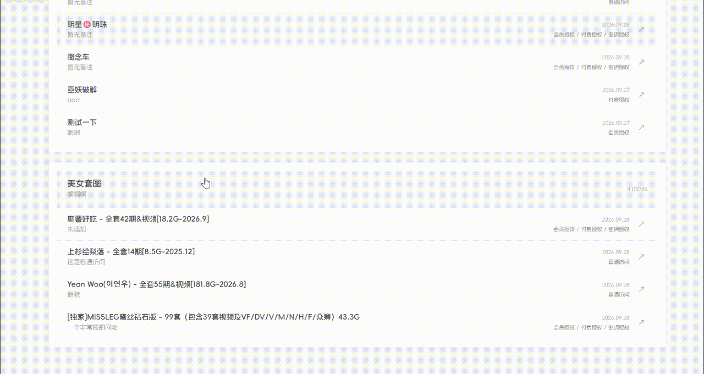This screenshot has height=374, width=704.
Task: Open the arrow icon for 上杉绘梨落 entry
Action: (x=641, y=256)
